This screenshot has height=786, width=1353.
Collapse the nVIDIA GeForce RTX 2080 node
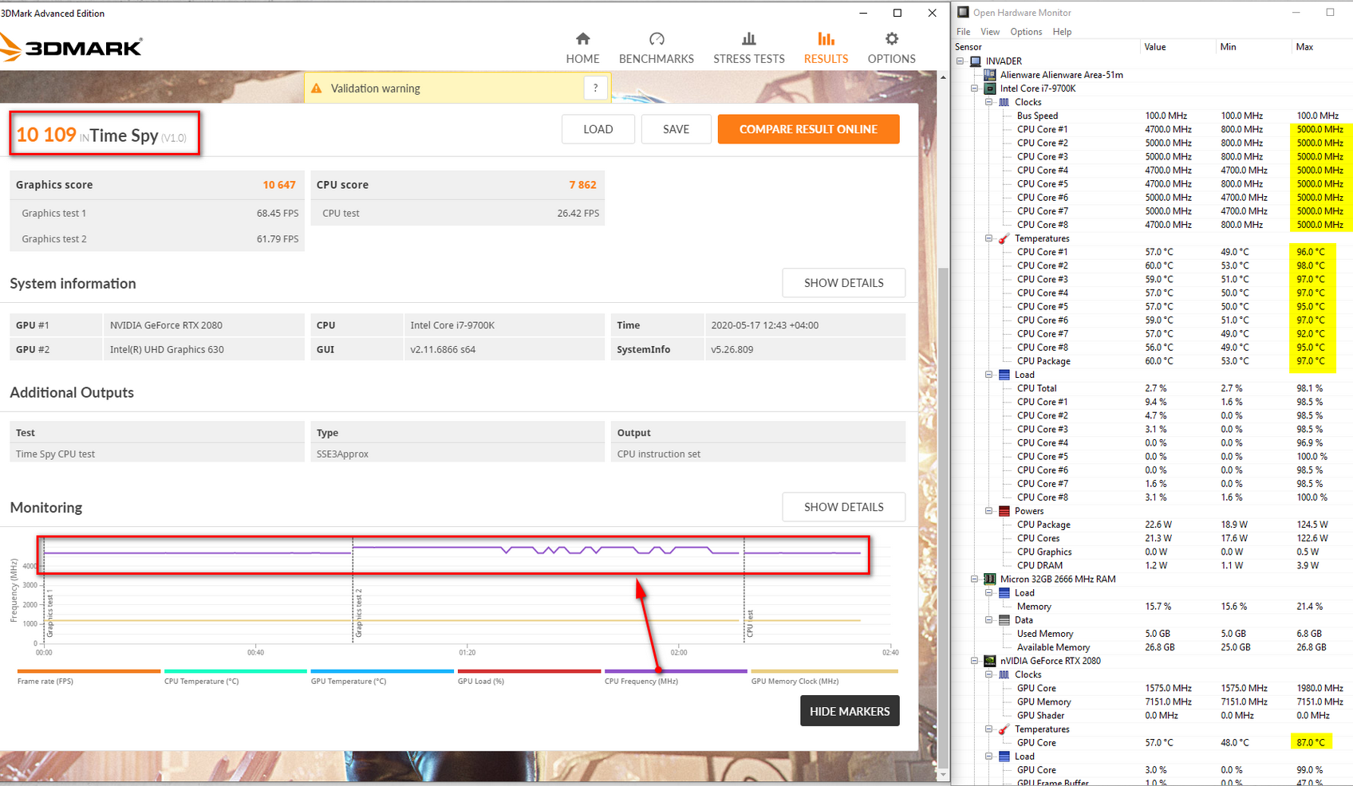tap(975, 661)
